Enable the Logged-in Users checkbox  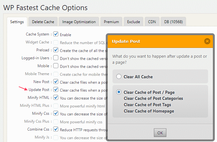click(x=56, y=58)
